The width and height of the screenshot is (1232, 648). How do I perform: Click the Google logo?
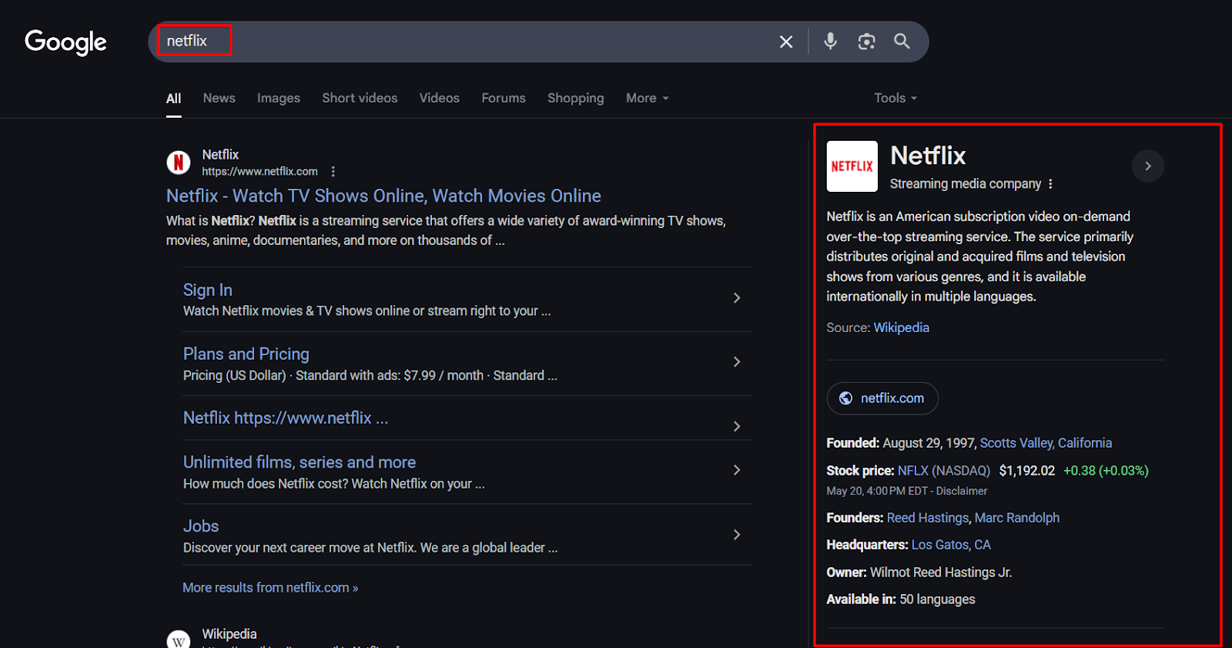coord(65,42)
